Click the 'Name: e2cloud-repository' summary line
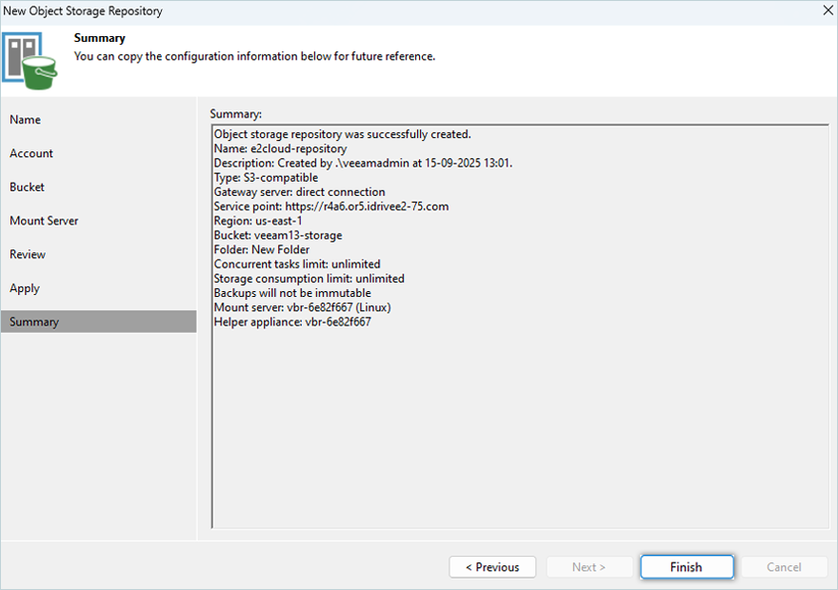The image size is (838, 590). tap(280, 148)
